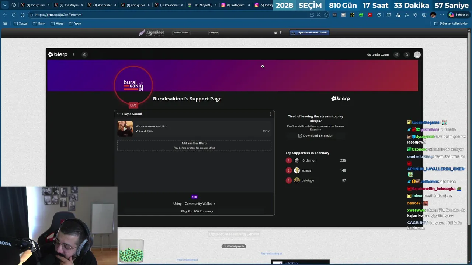Open the Extensions puzzle piece menu
The height and width of the screenshot is (265, 472).
pos(379,15)
